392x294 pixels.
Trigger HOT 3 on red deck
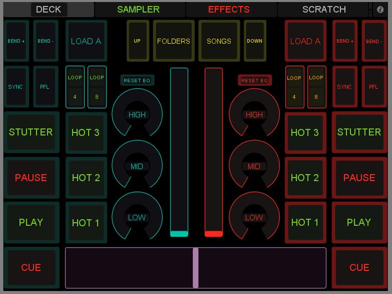coord(305,132)
